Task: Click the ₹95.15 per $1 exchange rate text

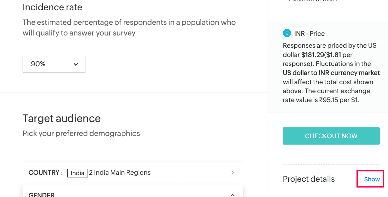Action: pyautogui.click(x=339, y=100)
